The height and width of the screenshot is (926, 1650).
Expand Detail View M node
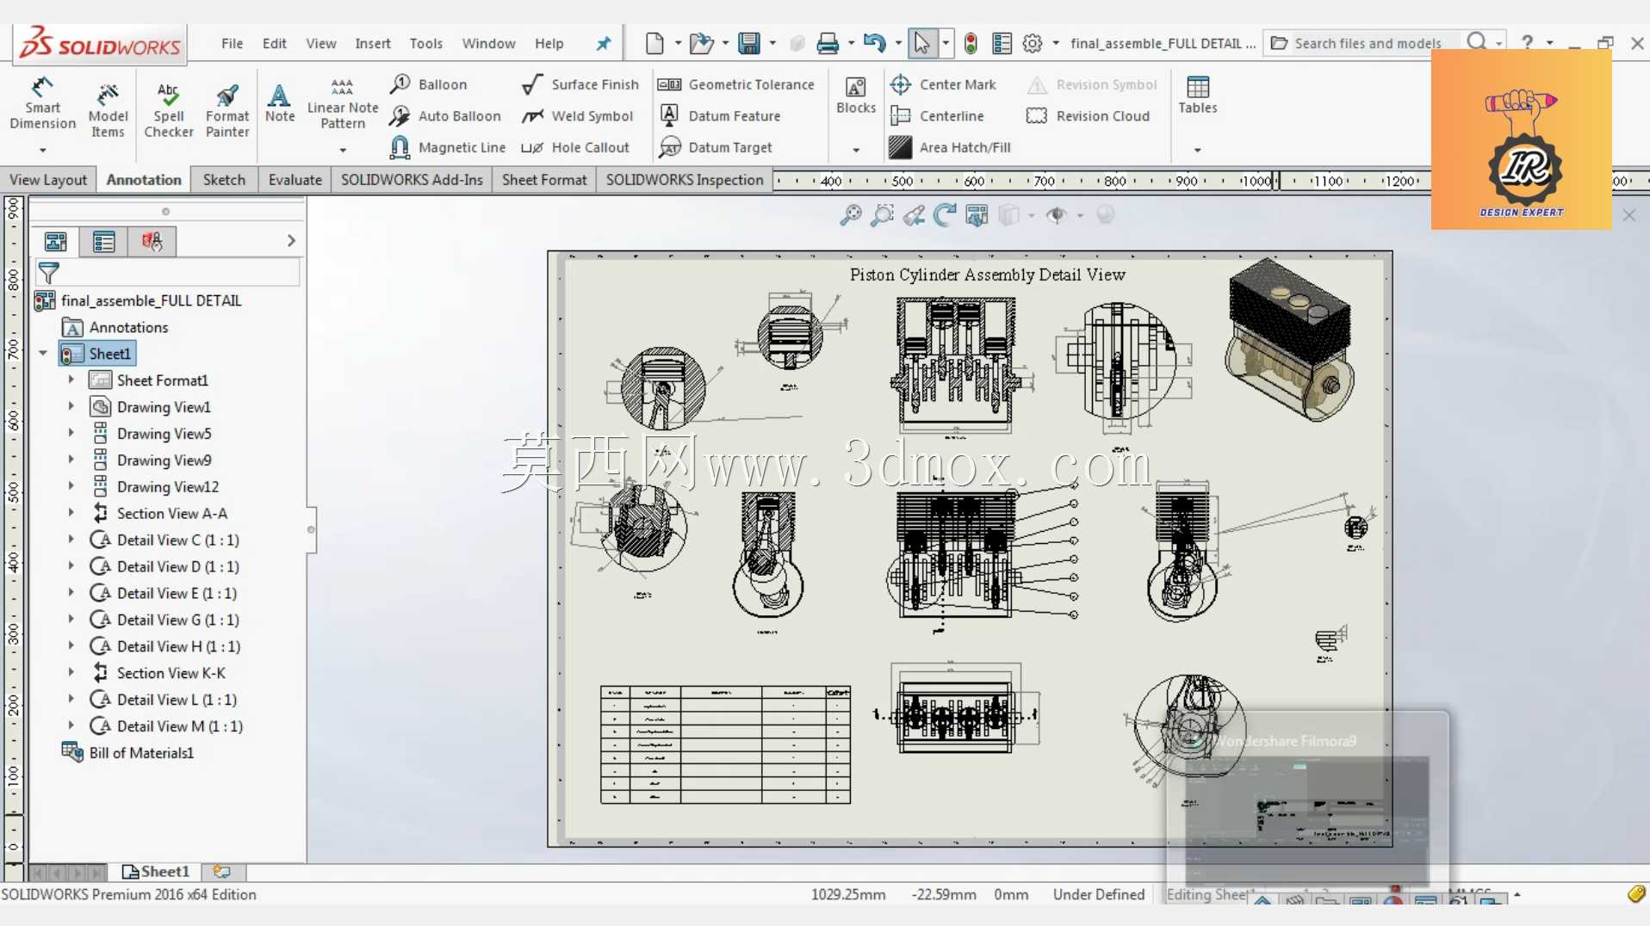(x=71, y=726)
